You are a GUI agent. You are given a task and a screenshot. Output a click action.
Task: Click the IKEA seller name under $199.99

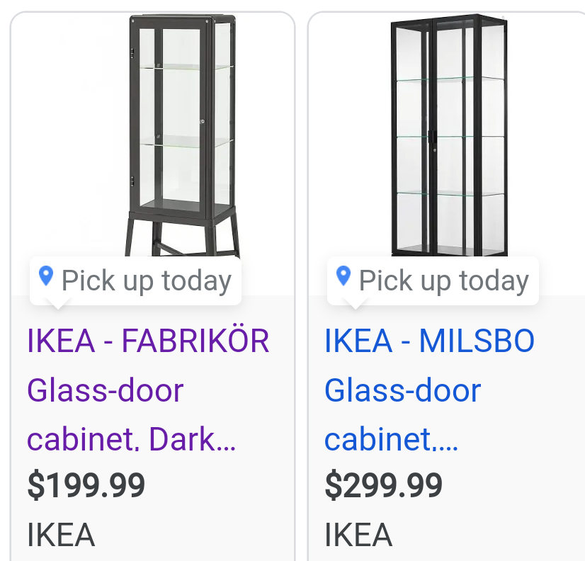[61, 535]
